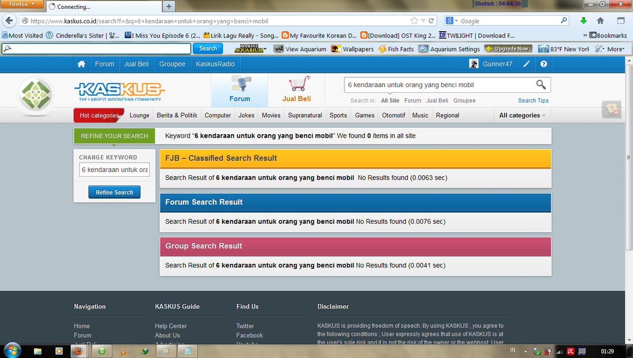Click the Kaskus logo

coord(119,91)
